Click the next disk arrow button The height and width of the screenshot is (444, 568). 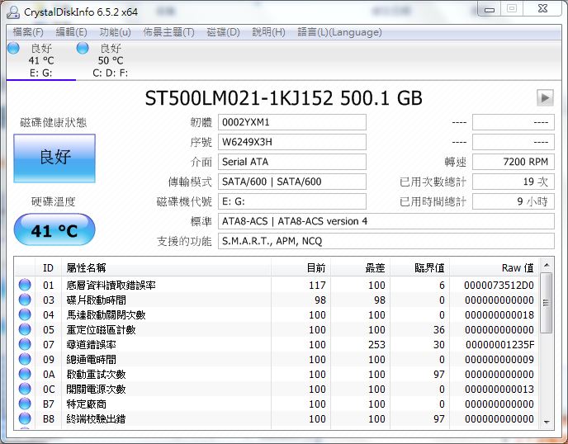click(x=545, y=97)
